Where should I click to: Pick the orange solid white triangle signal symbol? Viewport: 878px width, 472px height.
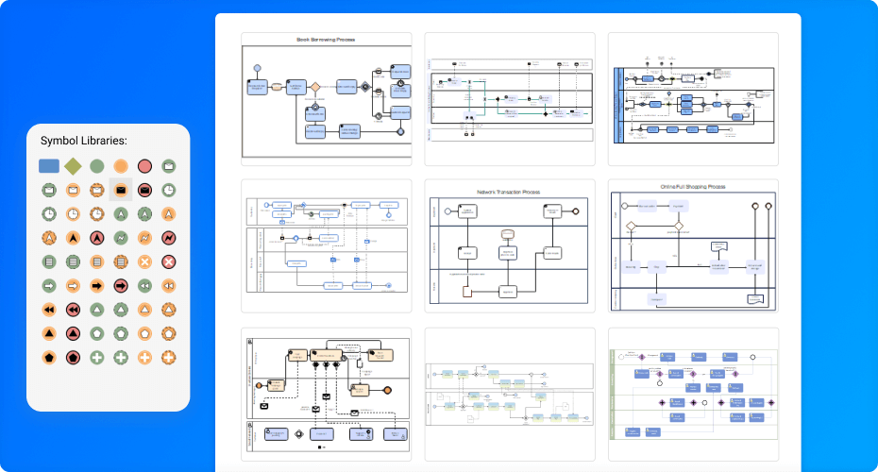pos(144,310)
